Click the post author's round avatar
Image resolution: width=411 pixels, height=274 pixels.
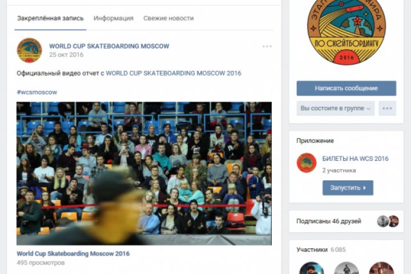[x=29, y=50]
